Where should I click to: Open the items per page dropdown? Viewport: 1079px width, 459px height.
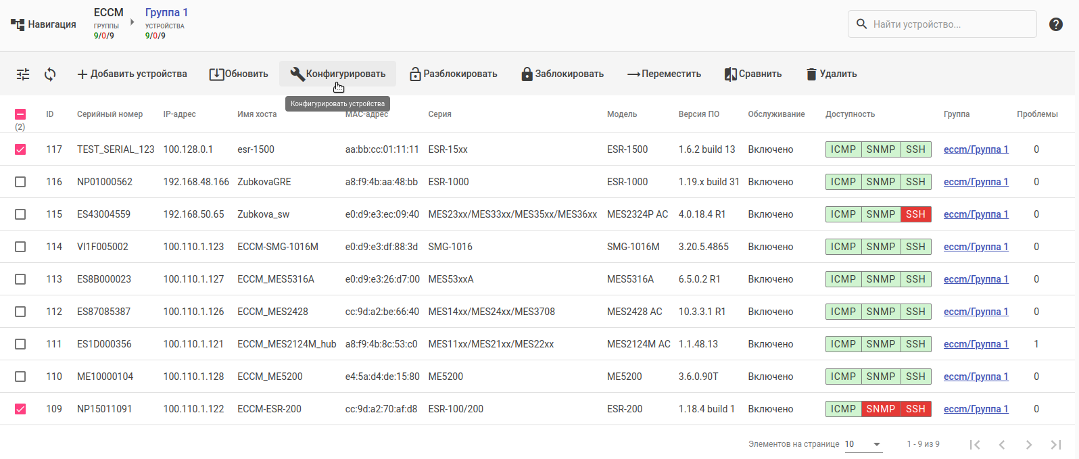coord(863,444)
